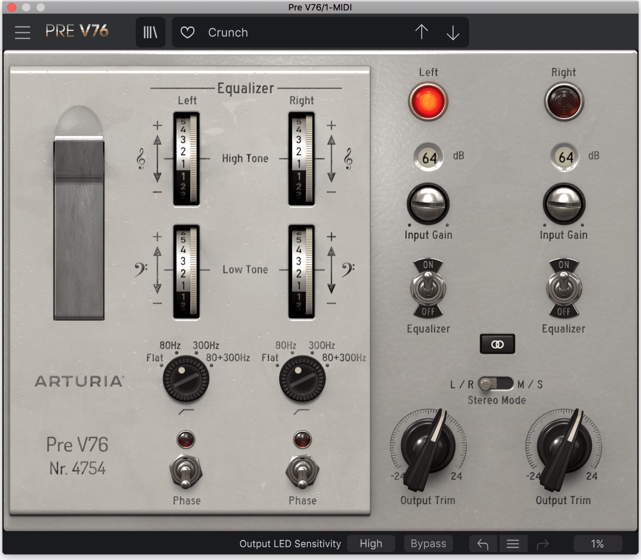
Task: Click the 80+300Hz label on left filter
Action: click(x=228, y=358)
